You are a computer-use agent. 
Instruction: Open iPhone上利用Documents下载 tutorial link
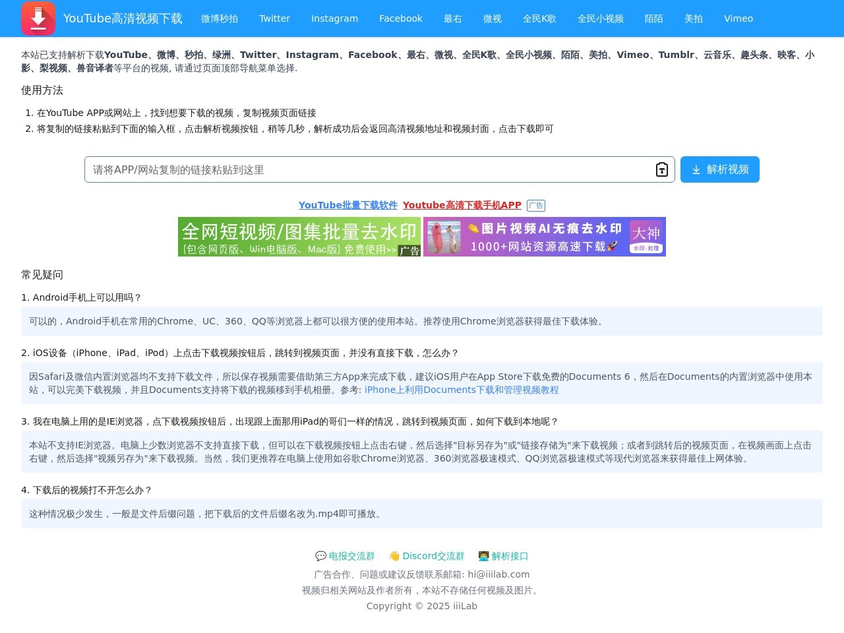click(462, 390)
